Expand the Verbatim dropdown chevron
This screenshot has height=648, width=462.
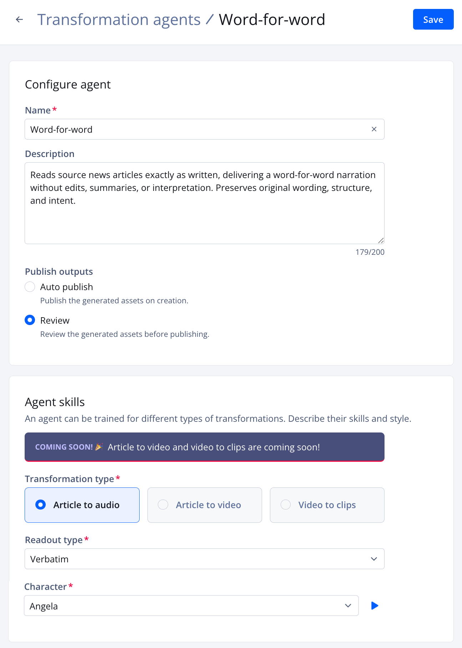(x=374, y=559)
